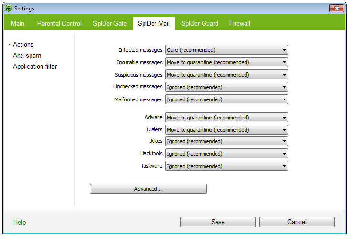This screenshot has width=349, height=237.
Task: Expand the Unchecked messages dropdown
Action: point(226,87)
